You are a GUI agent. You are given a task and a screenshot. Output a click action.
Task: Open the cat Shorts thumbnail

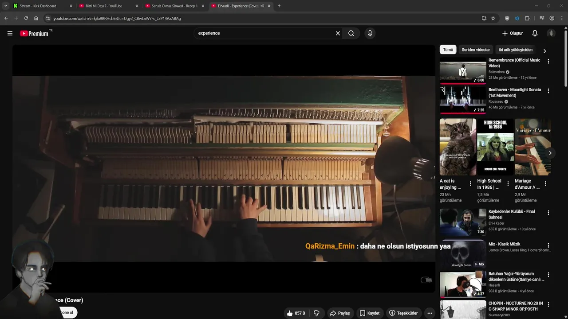click(x=458, y=147)
